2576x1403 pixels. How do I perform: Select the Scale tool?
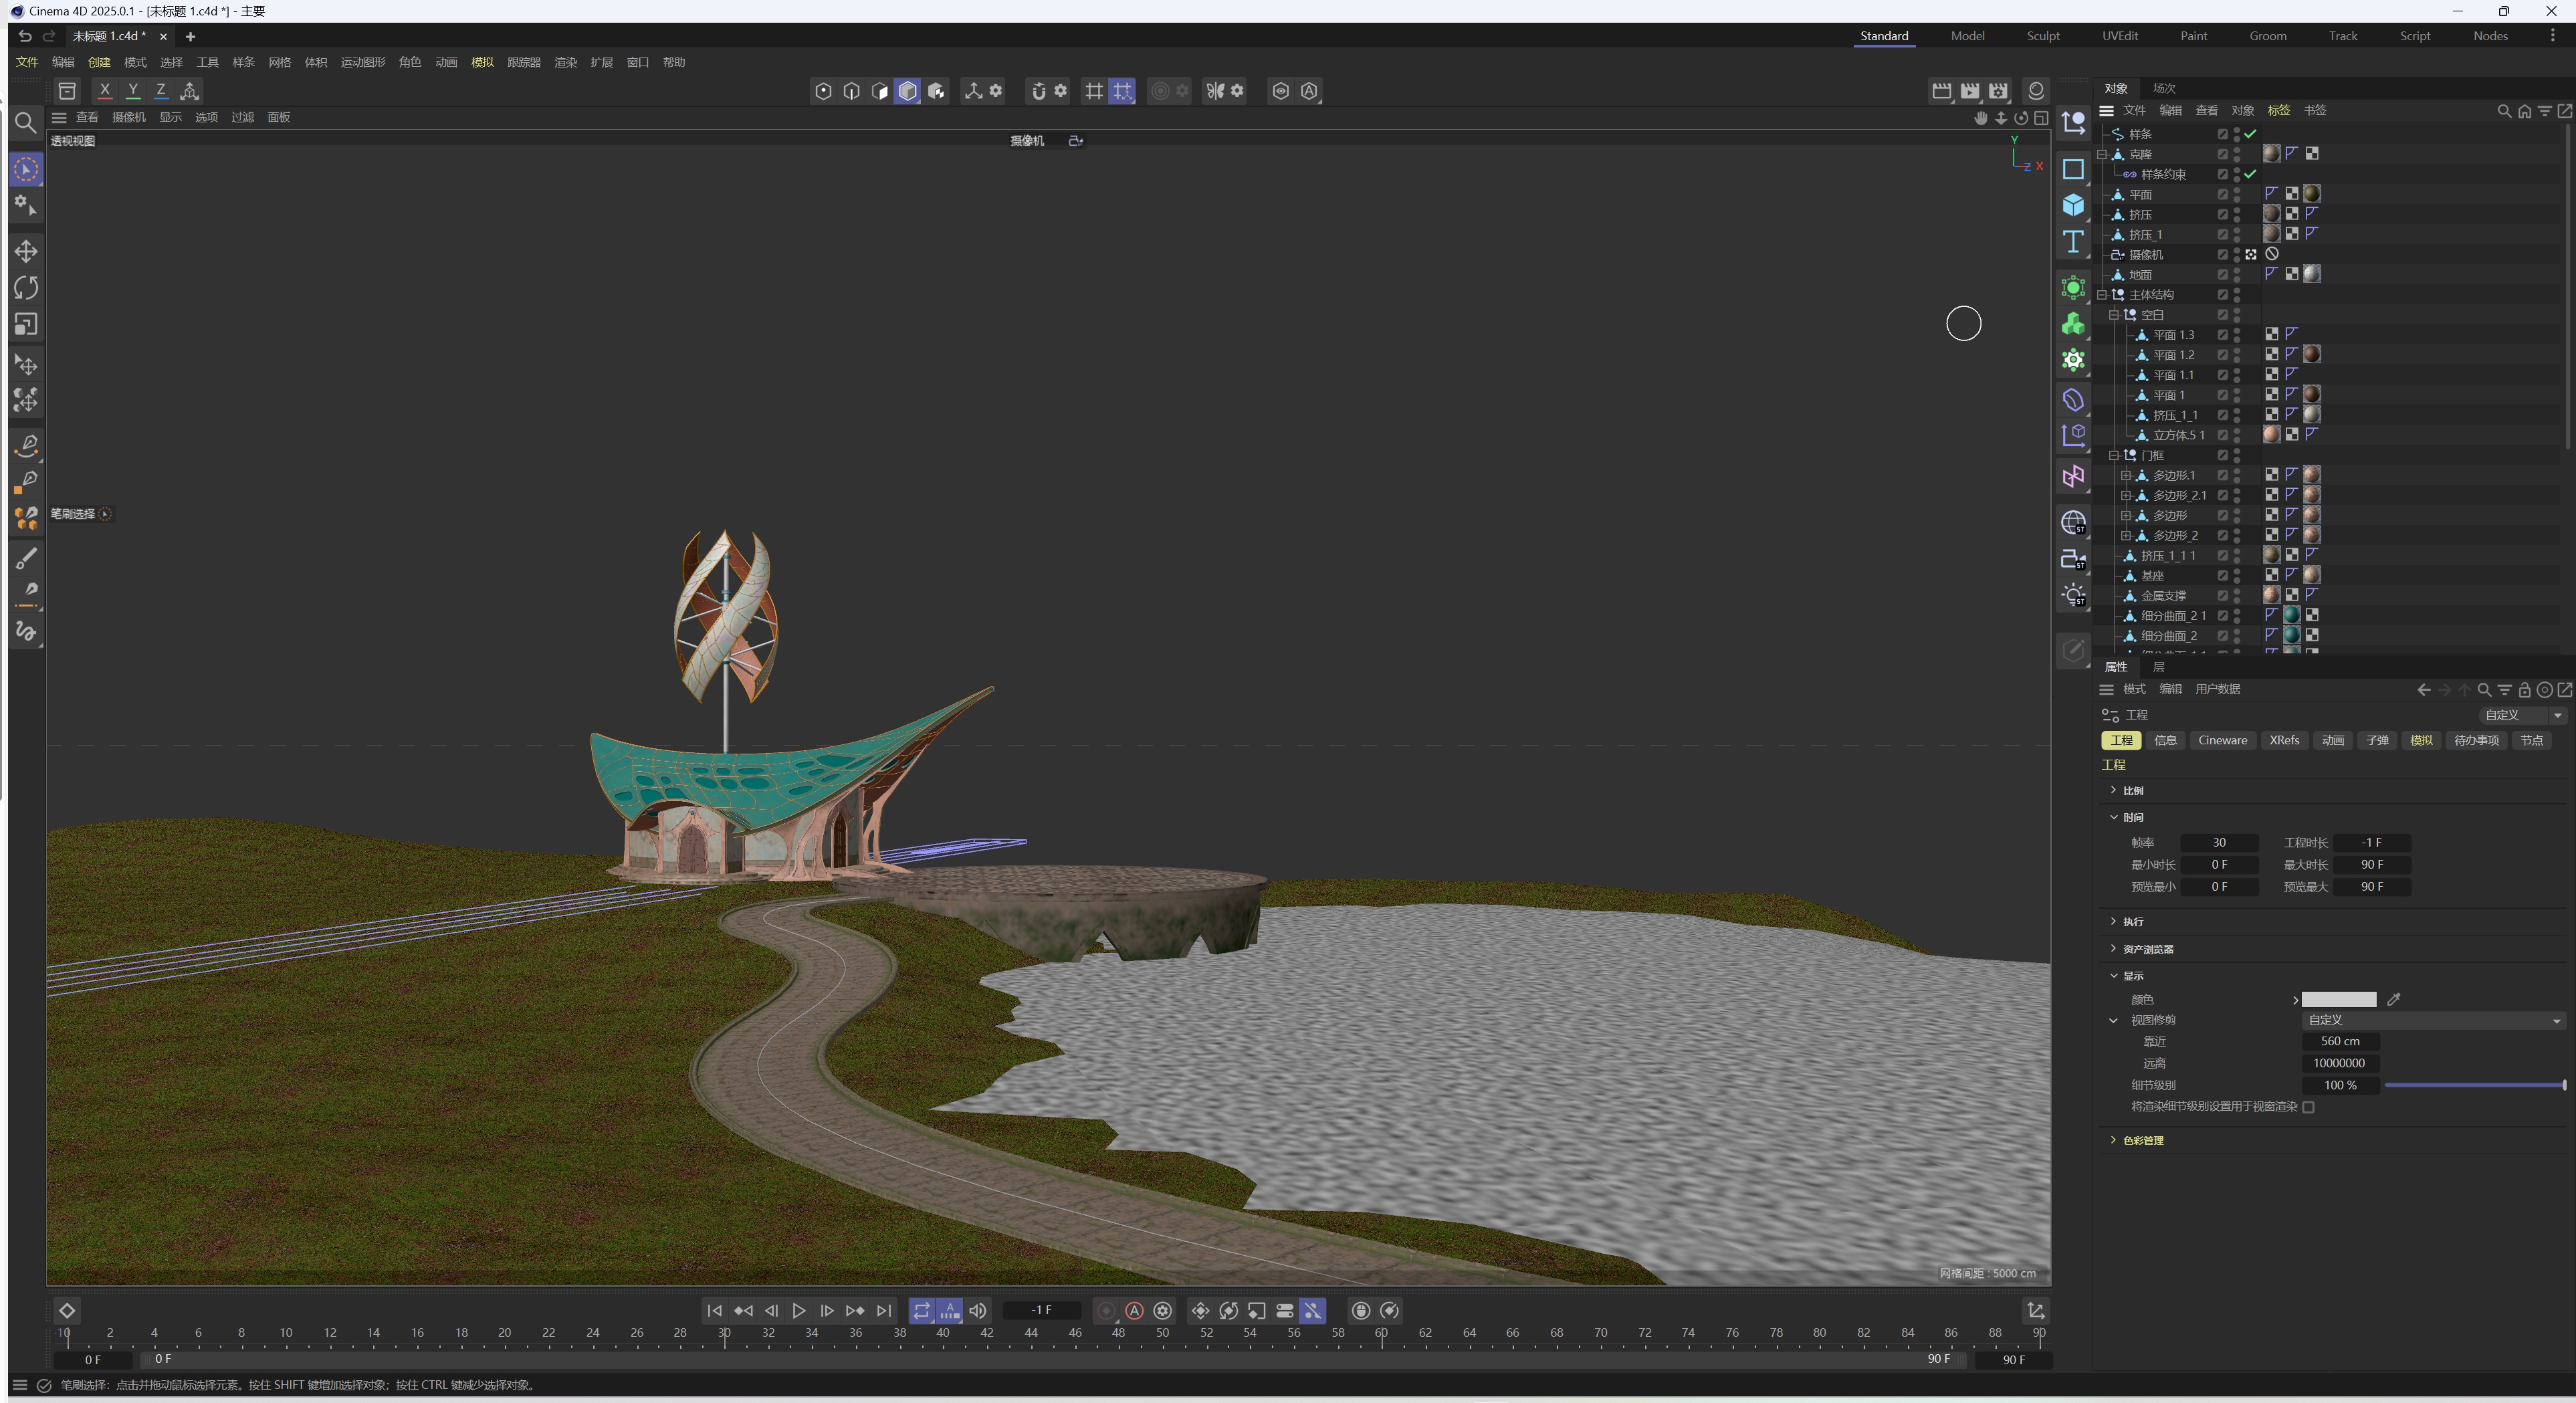(x=26, y=324)
